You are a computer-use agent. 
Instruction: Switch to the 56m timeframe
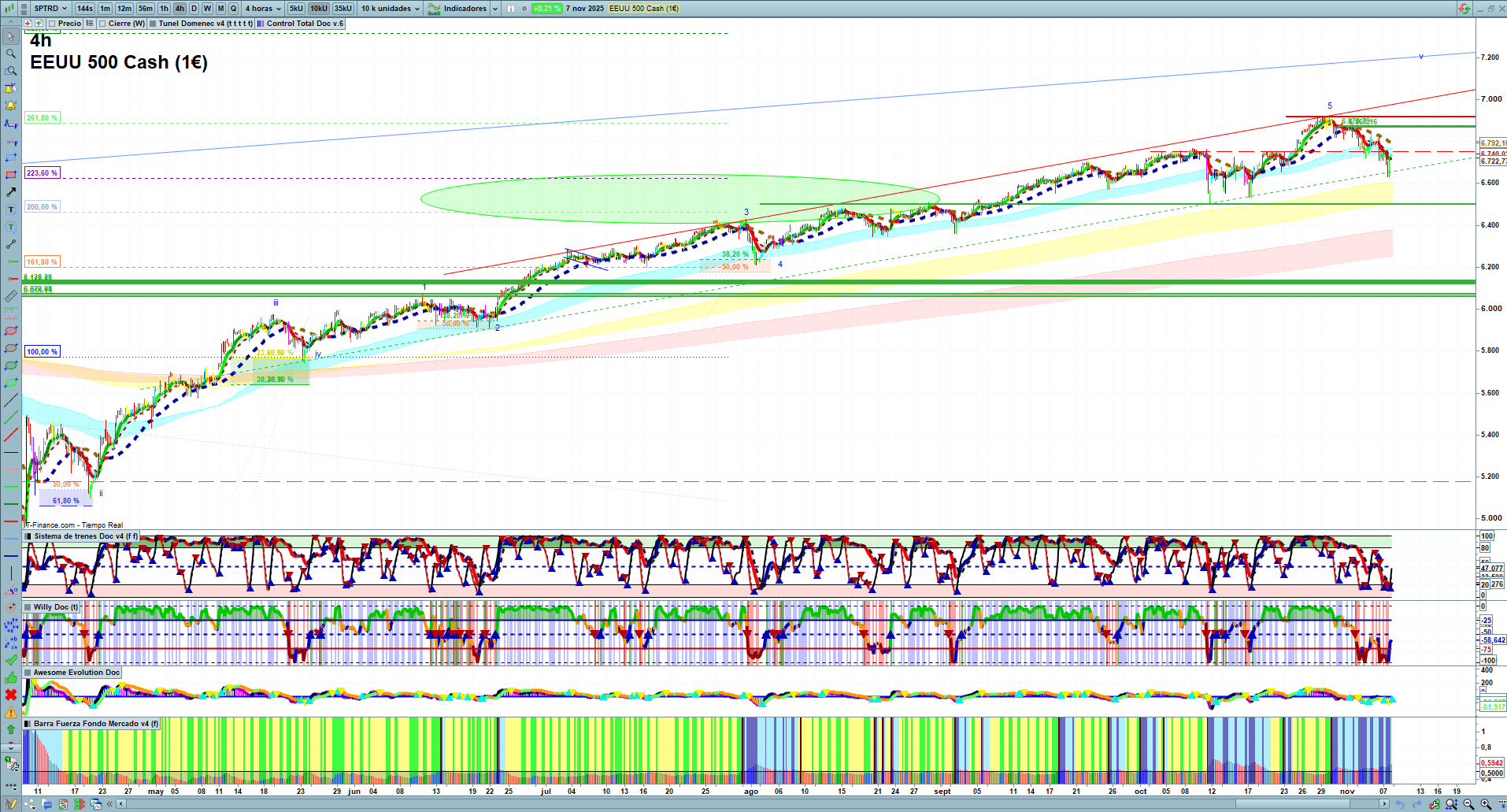[146, 9]
